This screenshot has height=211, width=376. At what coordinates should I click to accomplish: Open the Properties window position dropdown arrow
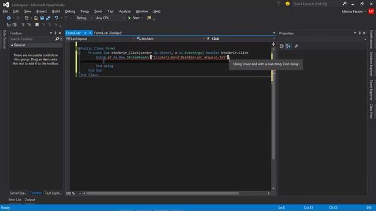tap(355, 33)
